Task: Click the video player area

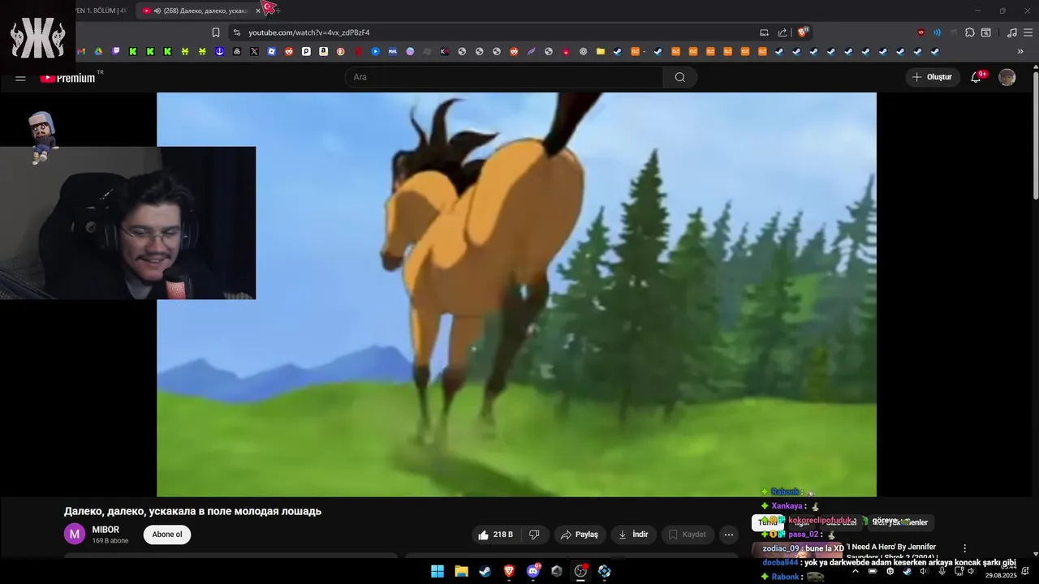Action: pos(516,294)
